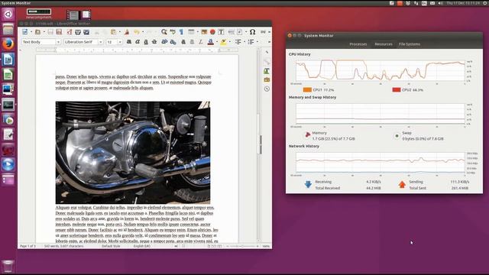
Task: Toggle subscript formatting
Action: 173,42
